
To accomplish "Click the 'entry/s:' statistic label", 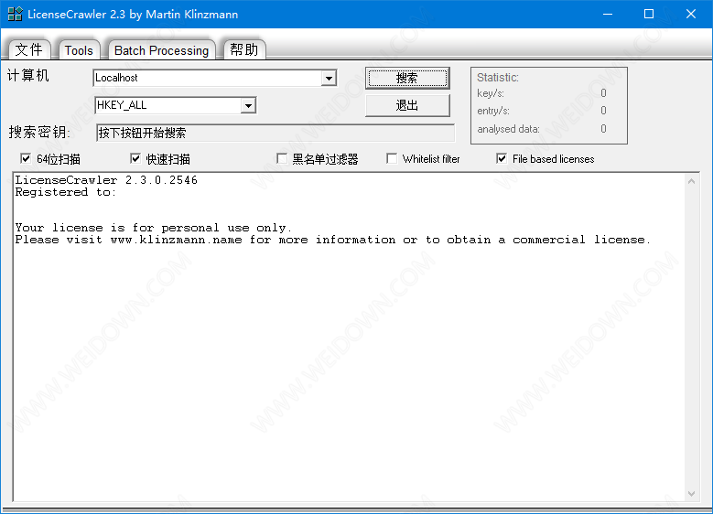I will click(493, 111).
